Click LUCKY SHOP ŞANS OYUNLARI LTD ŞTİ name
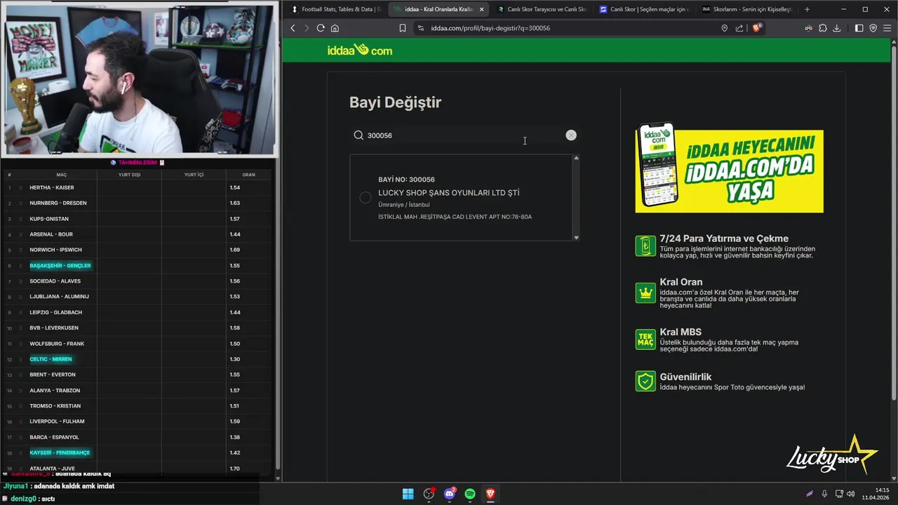The image size is (898, 505). point(449,192)
